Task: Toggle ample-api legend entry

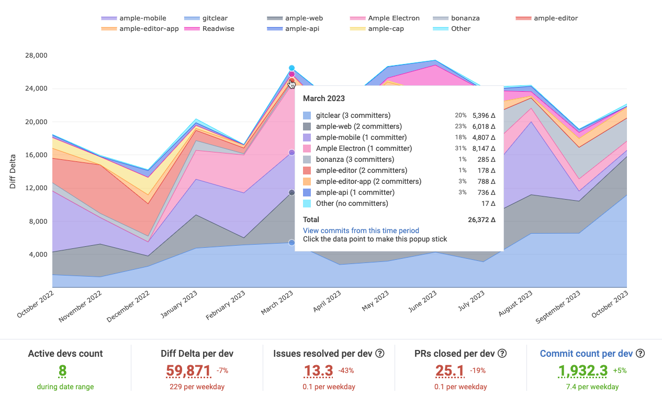Action: click(302, 29)
